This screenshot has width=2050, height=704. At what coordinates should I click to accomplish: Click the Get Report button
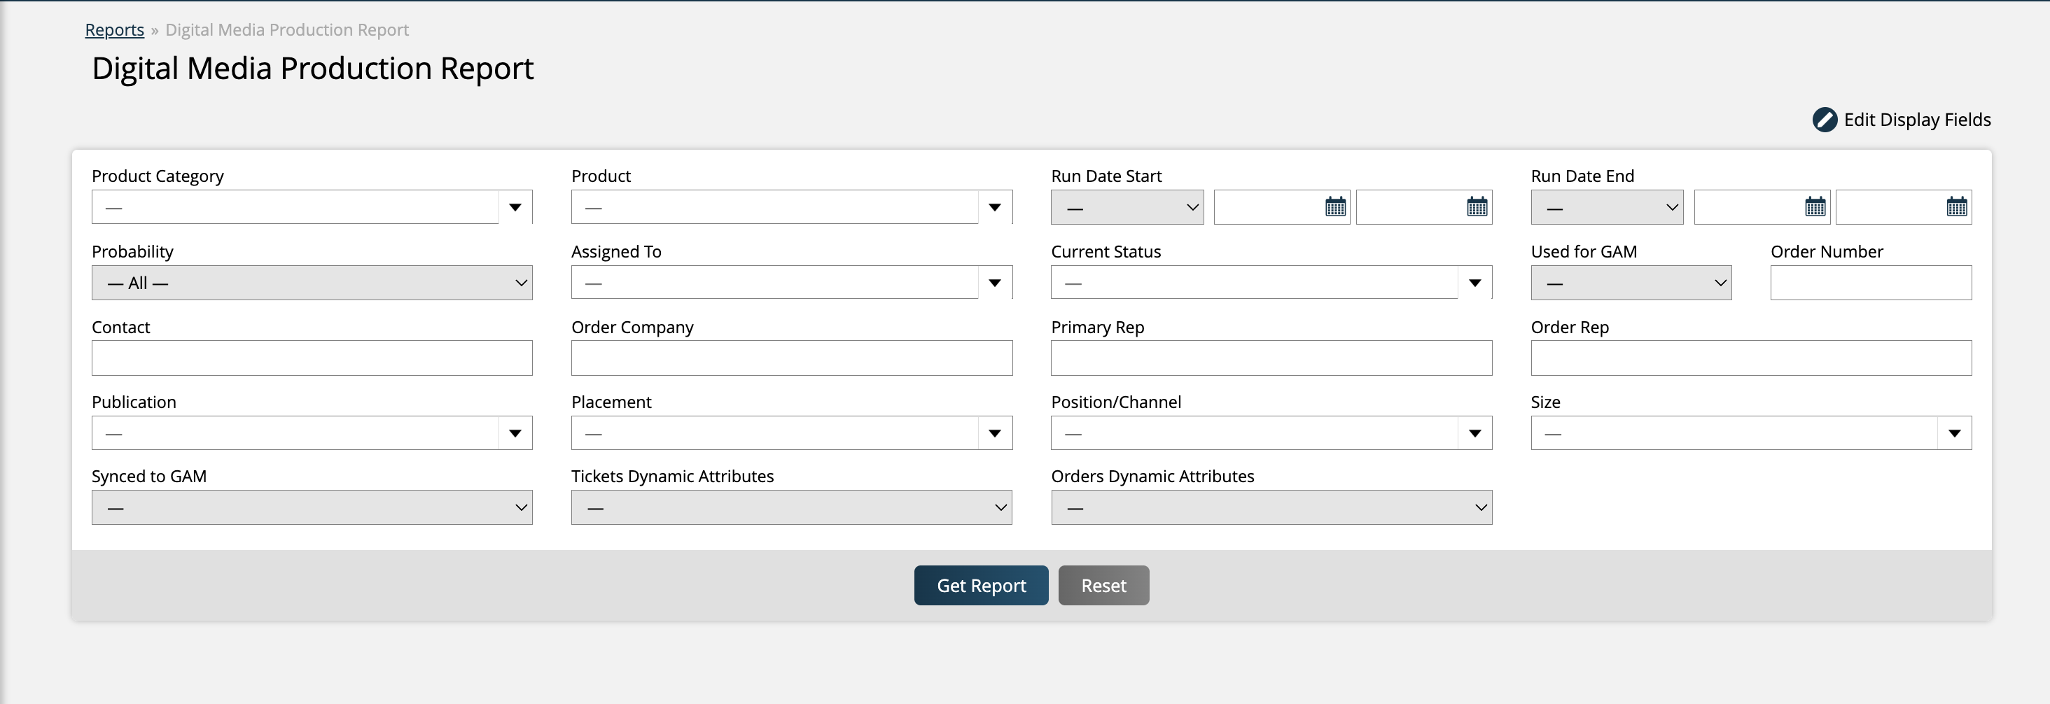point(980,586)
